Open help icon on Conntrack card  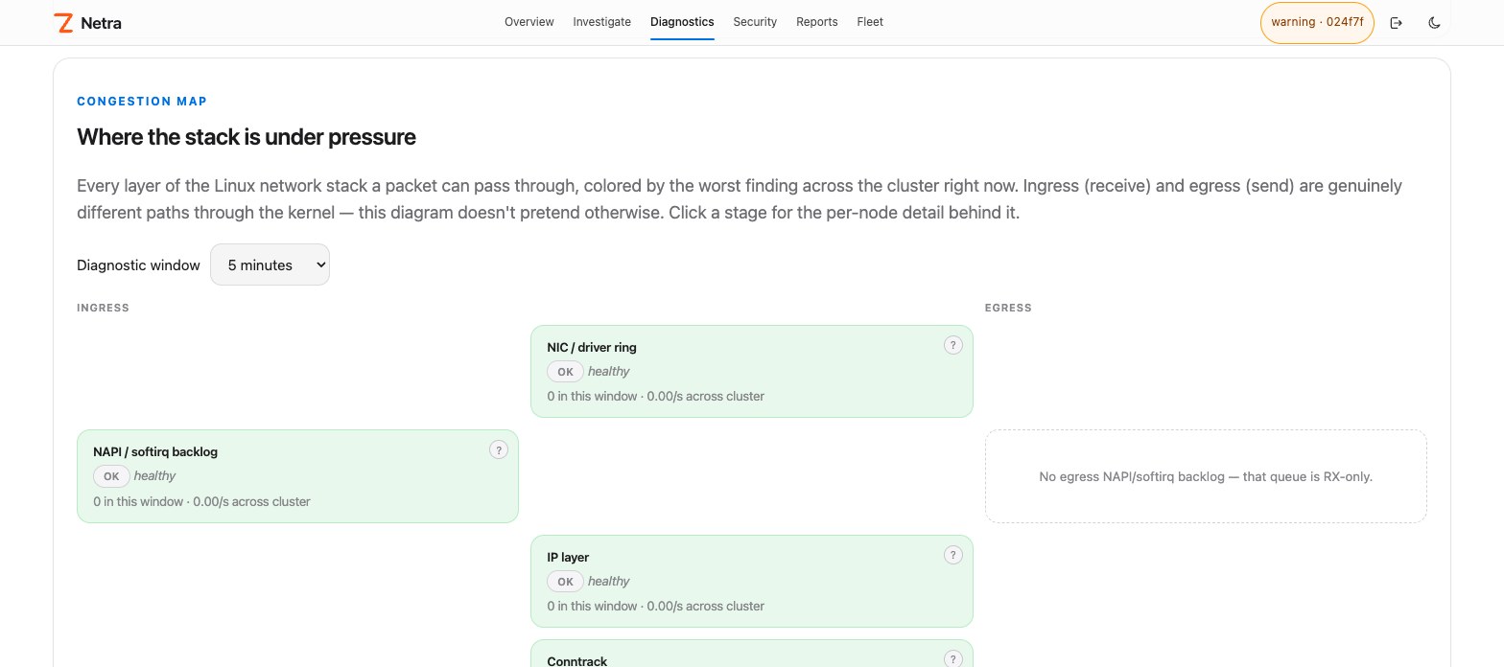point(952,658)
